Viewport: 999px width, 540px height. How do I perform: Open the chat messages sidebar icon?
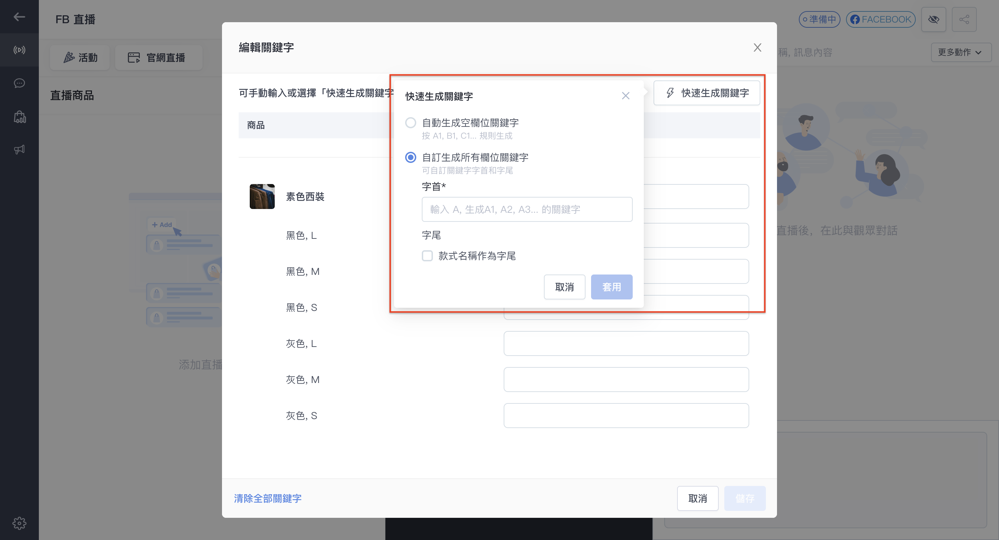point(19,83)
